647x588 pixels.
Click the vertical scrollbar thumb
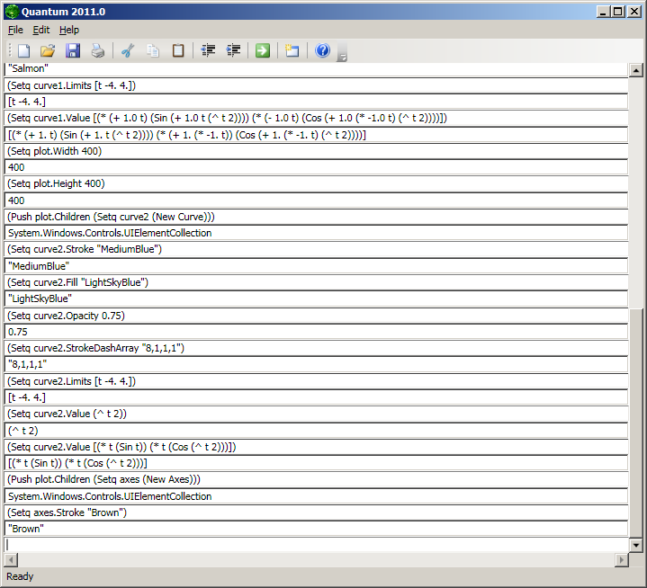(636, 423)
